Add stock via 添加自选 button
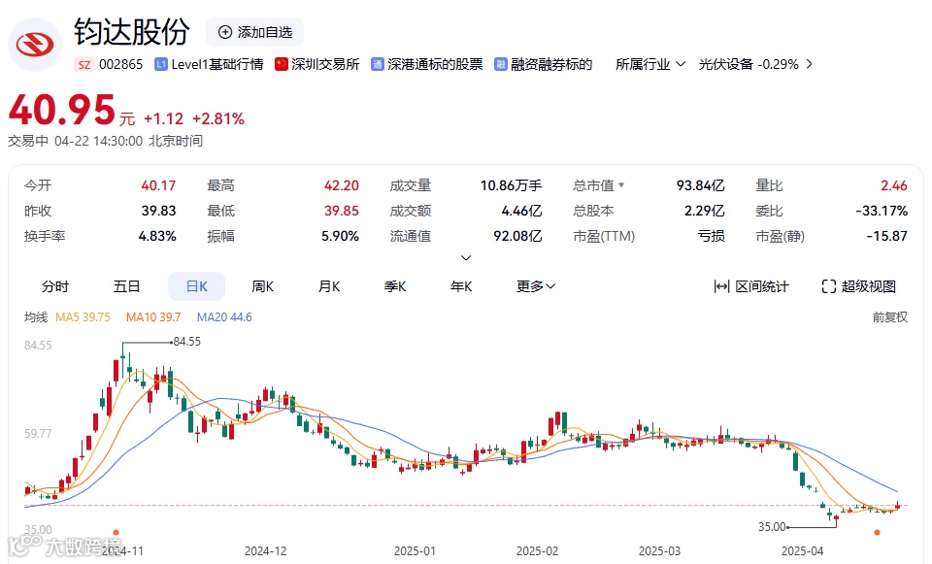The width and height of the screenshot is (932, 564). coord(255,32)
